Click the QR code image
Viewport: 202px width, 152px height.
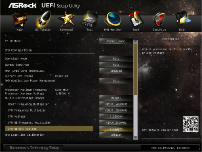(x=191, y=124)
